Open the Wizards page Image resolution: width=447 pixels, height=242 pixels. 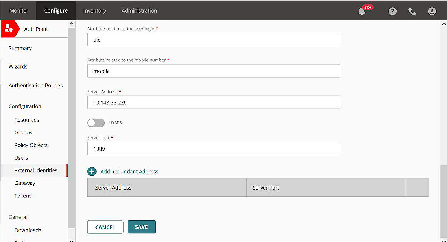click(x=18, y=67)
